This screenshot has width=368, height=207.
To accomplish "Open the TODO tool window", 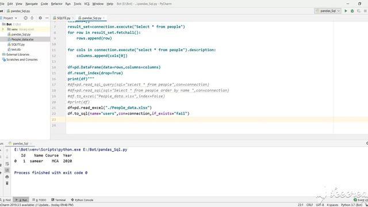I will tap(40, 200).
